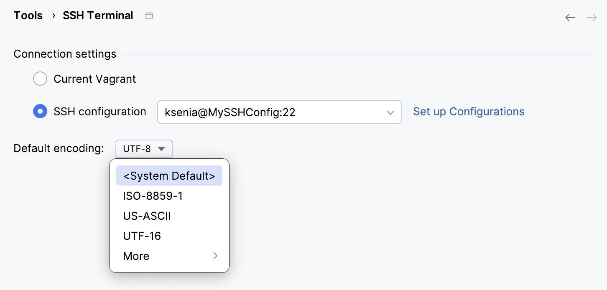Image resolution: width=607 pixels, height=290 pixels.
Task: Click the back navigation arrow
Action: [x=570, y=18]
